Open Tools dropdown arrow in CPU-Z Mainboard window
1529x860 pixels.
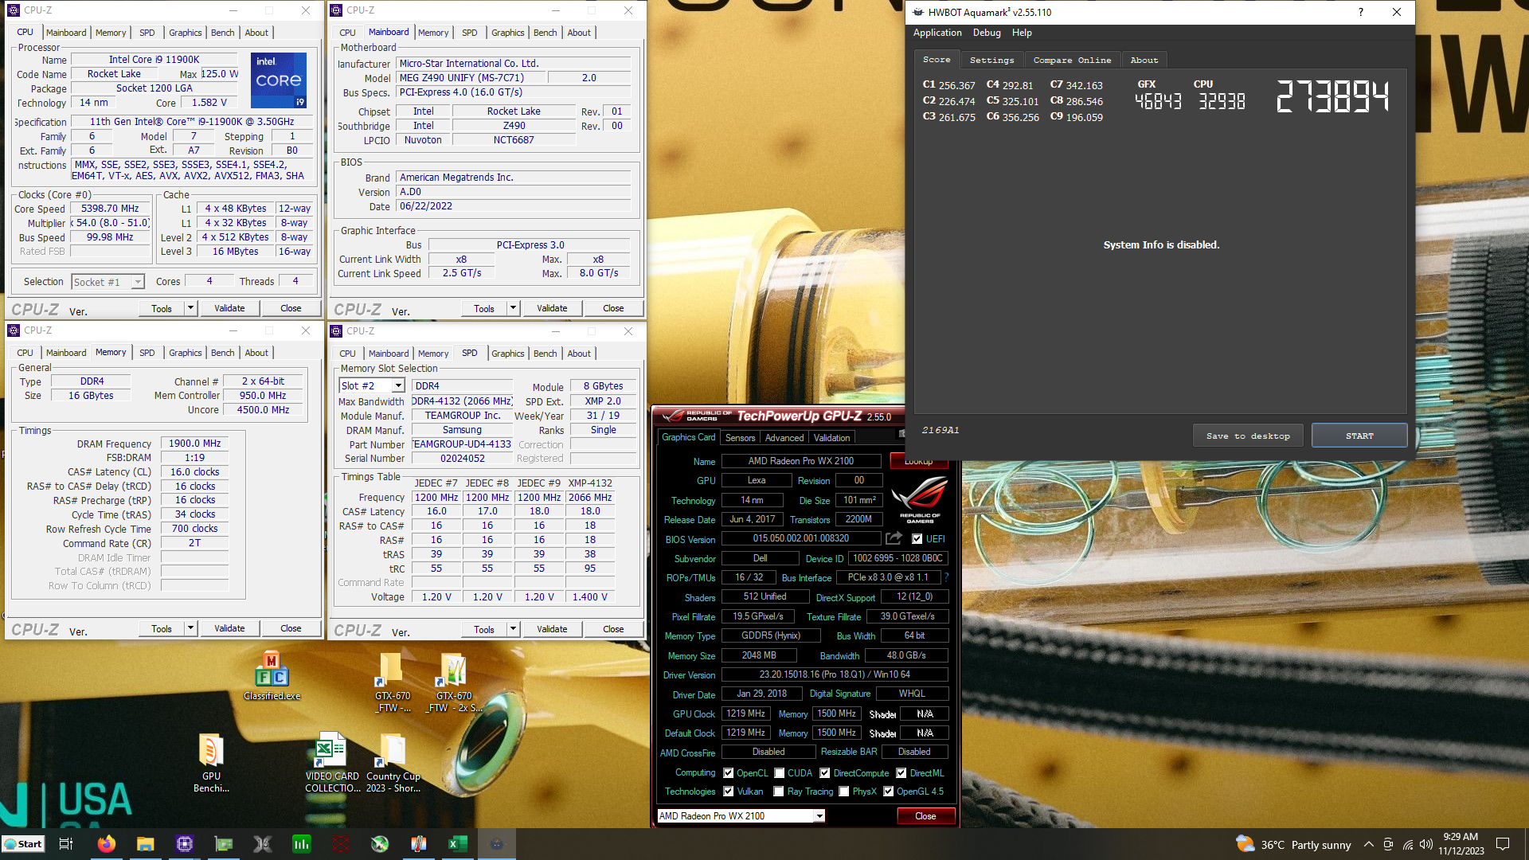[x=513, y=308]
